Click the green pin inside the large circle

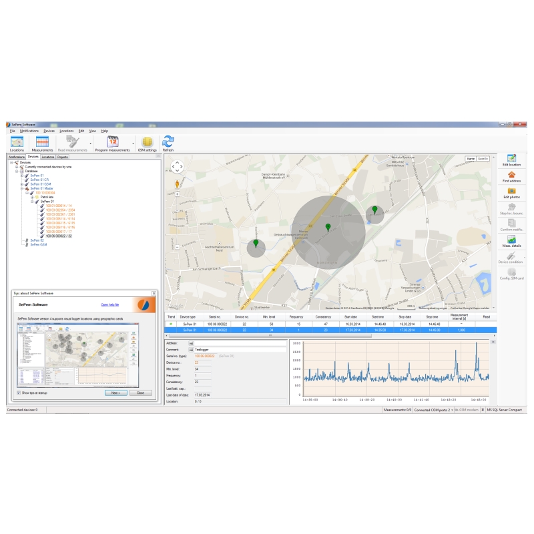328,227
